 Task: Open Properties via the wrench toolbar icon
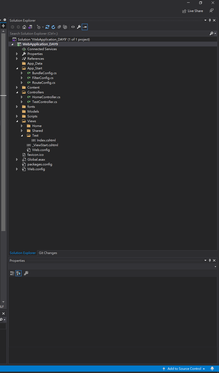point(79,27)
